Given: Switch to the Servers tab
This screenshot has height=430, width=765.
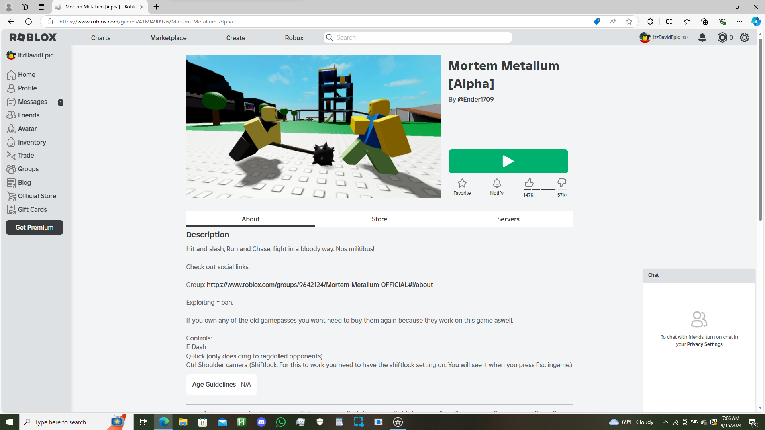Looking at the screenshot, I should click(x=508, y=219).
